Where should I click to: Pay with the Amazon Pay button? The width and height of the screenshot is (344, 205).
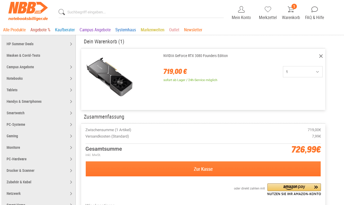[294, 187]
